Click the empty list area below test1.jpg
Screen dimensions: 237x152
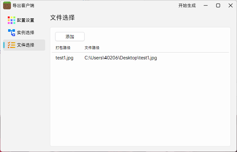[x=140, y=103]
